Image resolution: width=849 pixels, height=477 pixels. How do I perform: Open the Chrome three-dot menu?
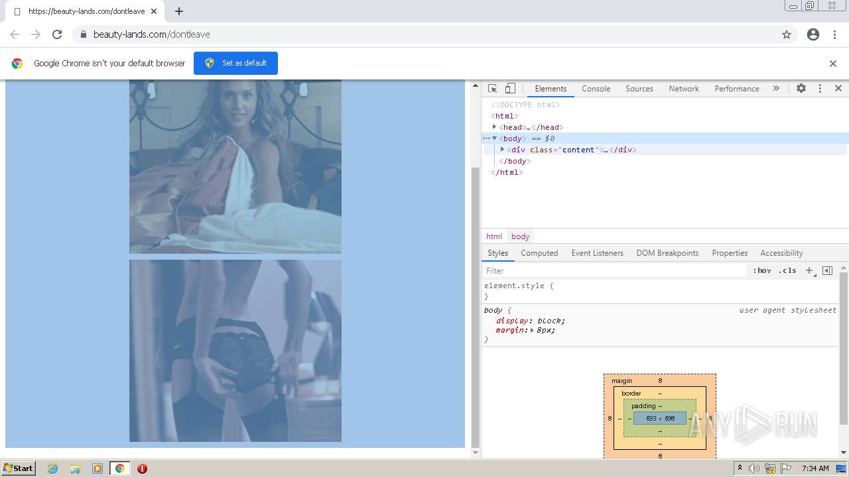tap(835, 34)
